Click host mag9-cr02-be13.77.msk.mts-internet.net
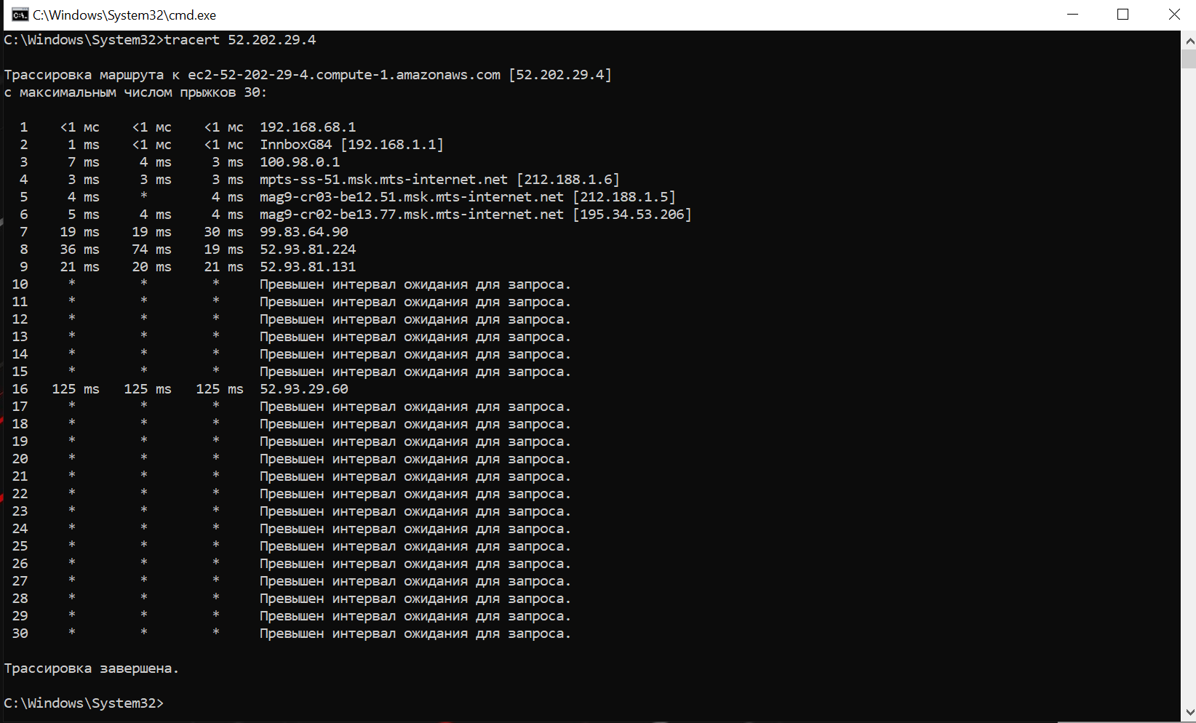This screenshot has height=723, width=1196. click(x=412, y=215)
